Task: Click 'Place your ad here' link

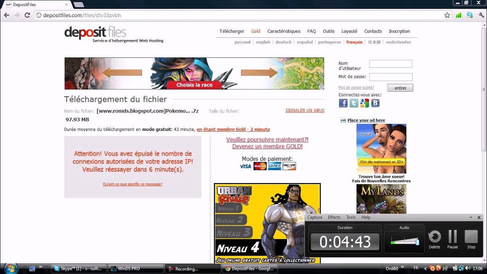Action: point(366,120)
